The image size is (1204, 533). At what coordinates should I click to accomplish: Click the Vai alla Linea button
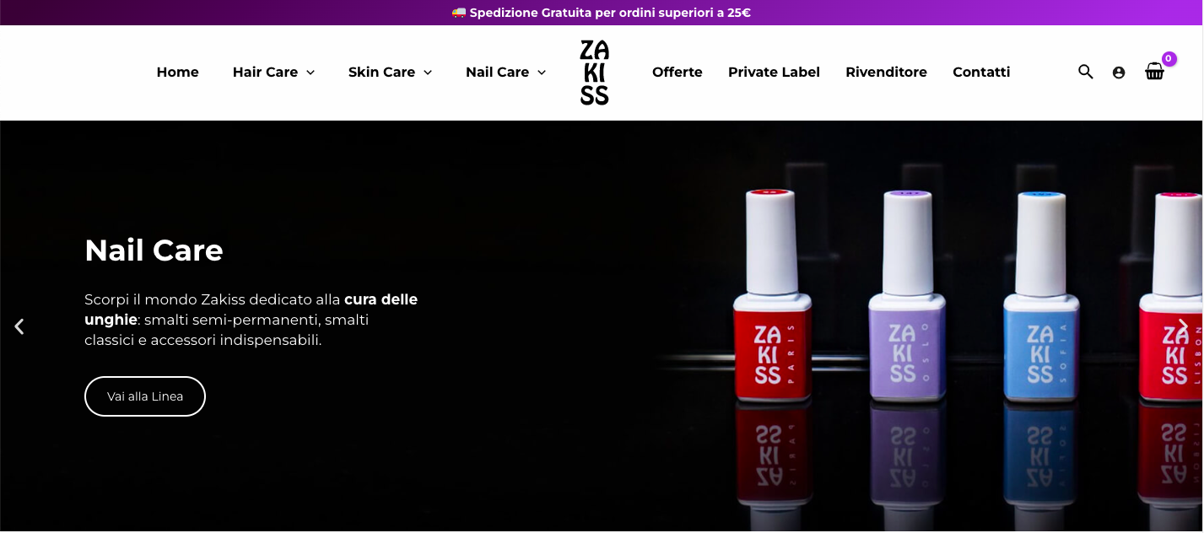(x=145, y=396)
